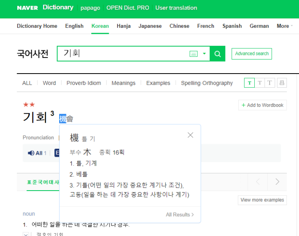Select the 표준국어대사전 source tab
The width and height of the screenshot is (299, 236).
pyautogui.click(x=43, y=182)
